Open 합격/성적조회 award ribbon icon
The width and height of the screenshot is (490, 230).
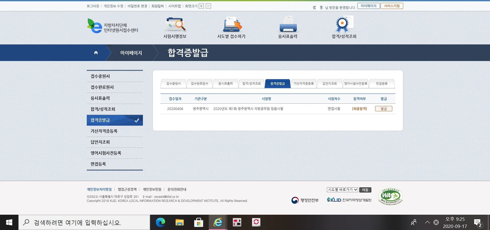click(x=344, y=25)
